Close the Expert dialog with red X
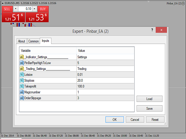The height and width of the screenshot is (139, 186). (x=161, y=30)
